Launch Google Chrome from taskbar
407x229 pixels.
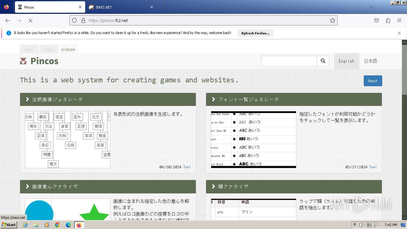point(58,225)
